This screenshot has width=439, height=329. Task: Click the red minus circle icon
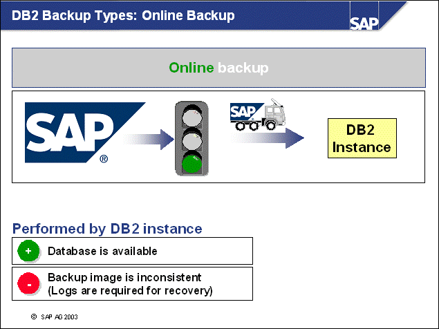(28, 284)
